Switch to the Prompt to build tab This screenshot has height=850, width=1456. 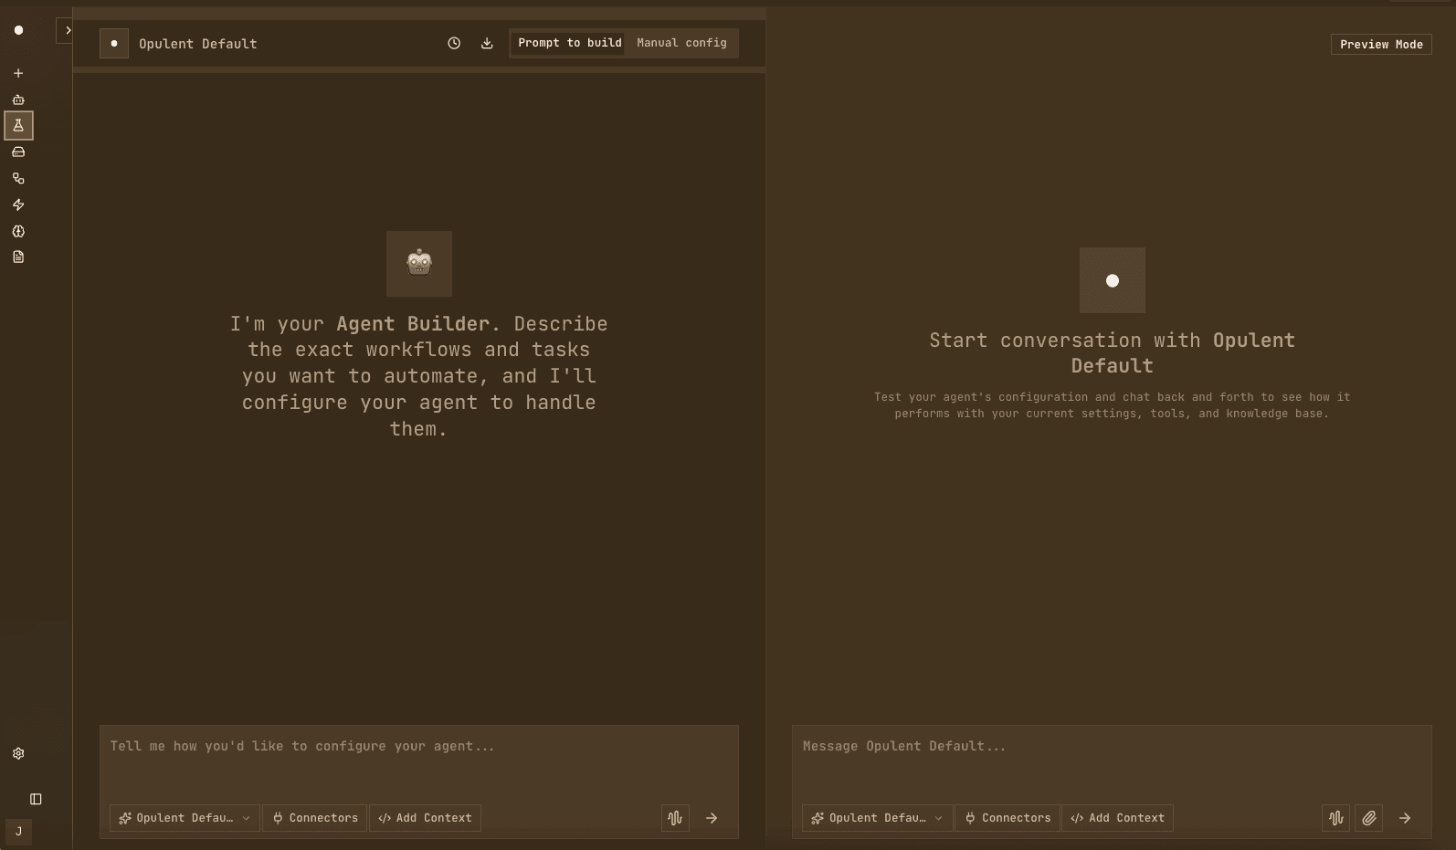[x=569, y=43]
